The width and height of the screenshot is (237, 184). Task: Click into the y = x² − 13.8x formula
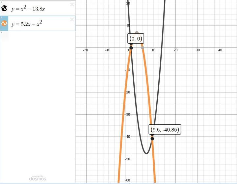point(28,9)
